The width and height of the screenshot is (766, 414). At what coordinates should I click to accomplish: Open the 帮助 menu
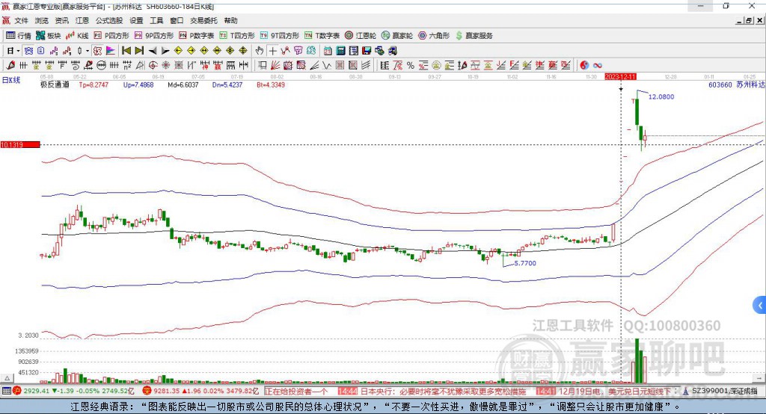point(230,20)
